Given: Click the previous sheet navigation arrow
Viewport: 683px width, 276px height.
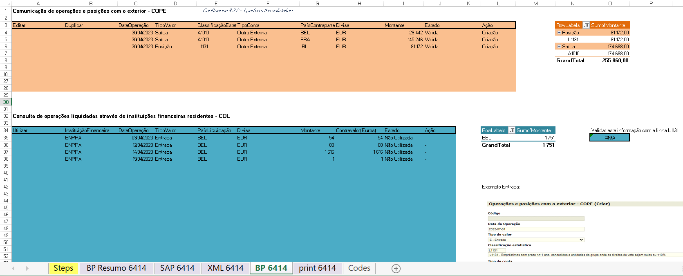Looking at the screenshot, I should click(x=13, y=268).
